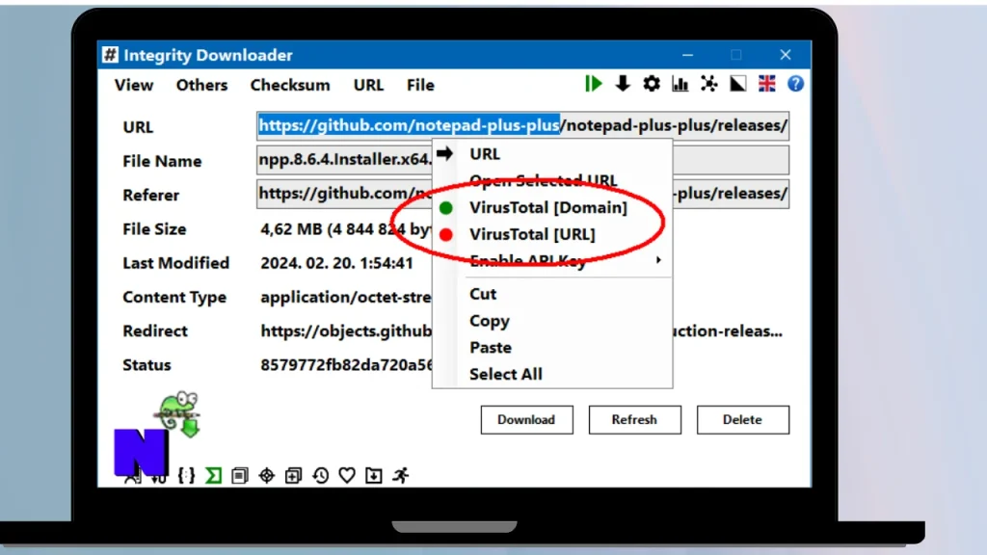Image resolution: width=987 pixels, height=555 pixels.
Task: Click the Delete button
Action: 743,420
